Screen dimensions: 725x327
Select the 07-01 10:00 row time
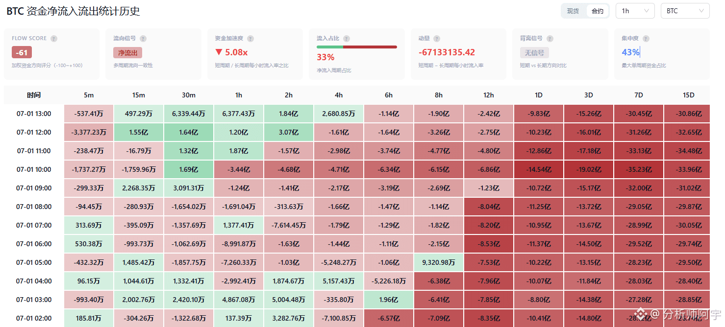(x=34, y=169)
